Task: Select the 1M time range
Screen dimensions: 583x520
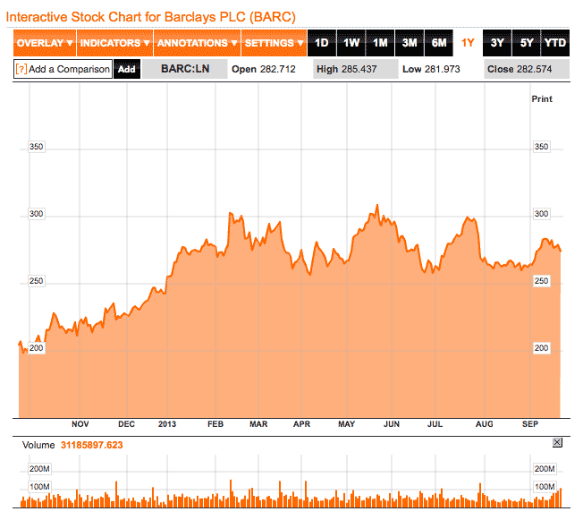Action: pos(380,43)
